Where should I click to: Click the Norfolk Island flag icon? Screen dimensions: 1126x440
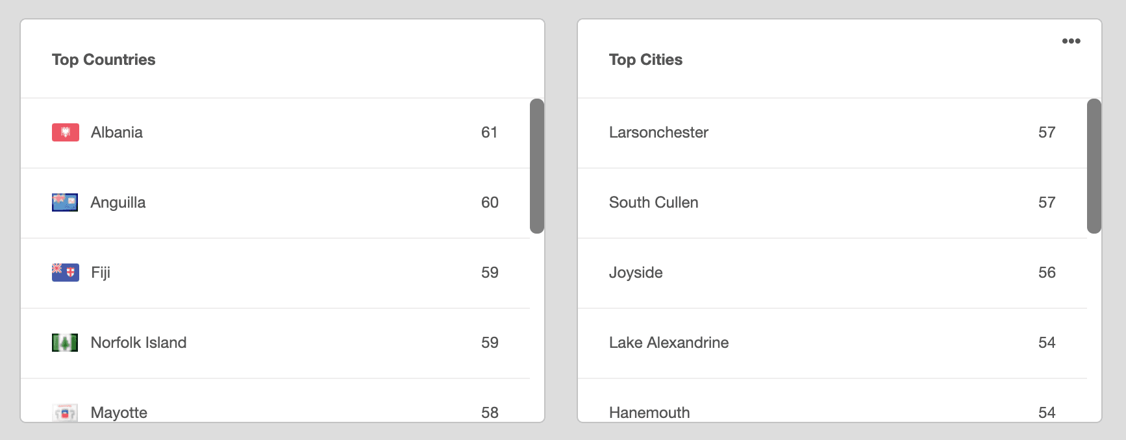click(65, 343)
